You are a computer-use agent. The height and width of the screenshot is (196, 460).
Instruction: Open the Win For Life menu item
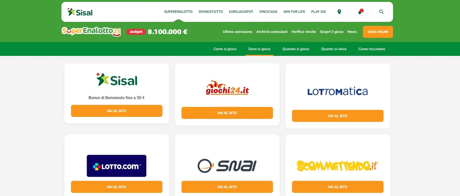(294, 12)
